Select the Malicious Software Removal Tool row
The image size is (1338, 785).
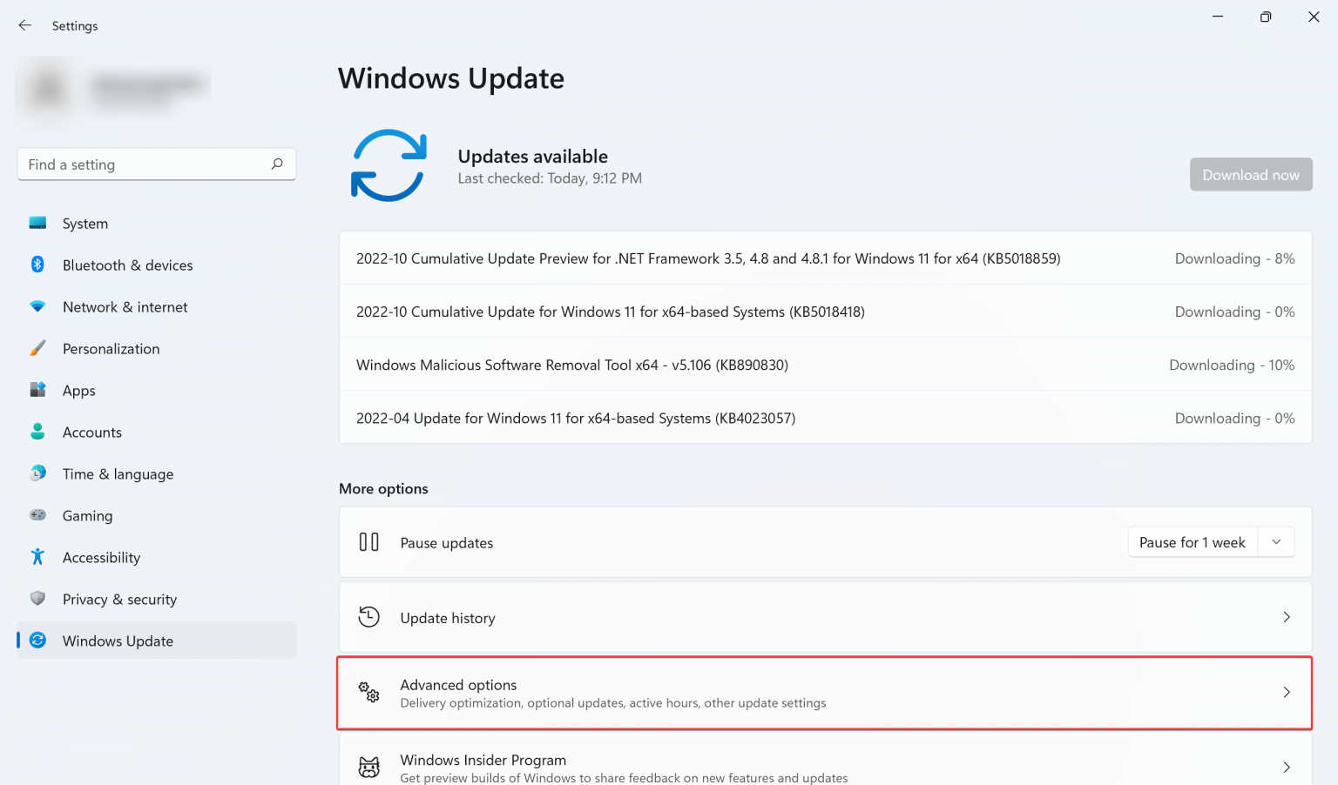click(825, 365)
